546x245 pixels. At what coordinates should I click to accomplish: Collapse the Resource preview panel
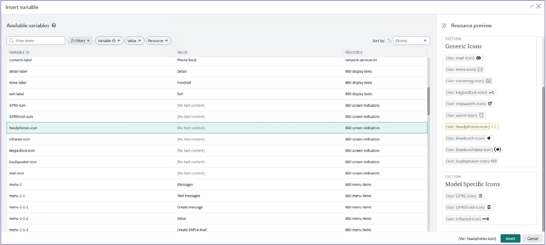click(x=444, y=26)
